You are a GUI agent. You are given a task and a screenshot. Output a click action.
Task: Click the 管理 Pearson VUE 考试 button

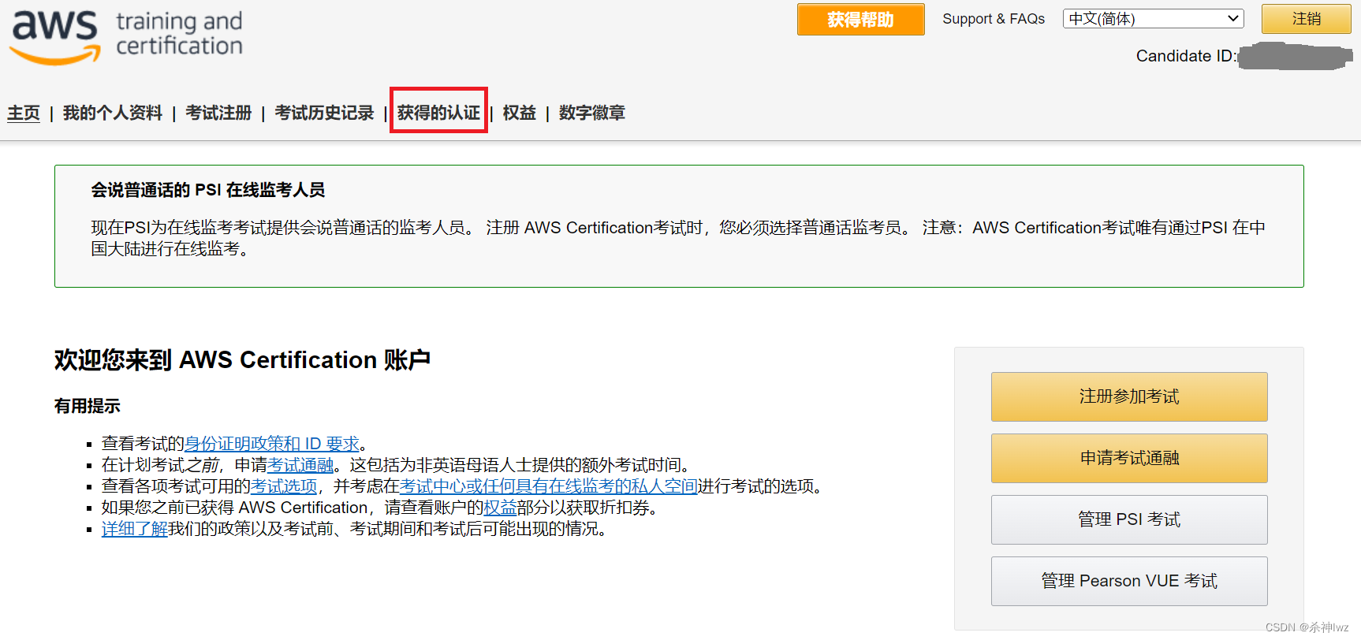[1129, 581]
